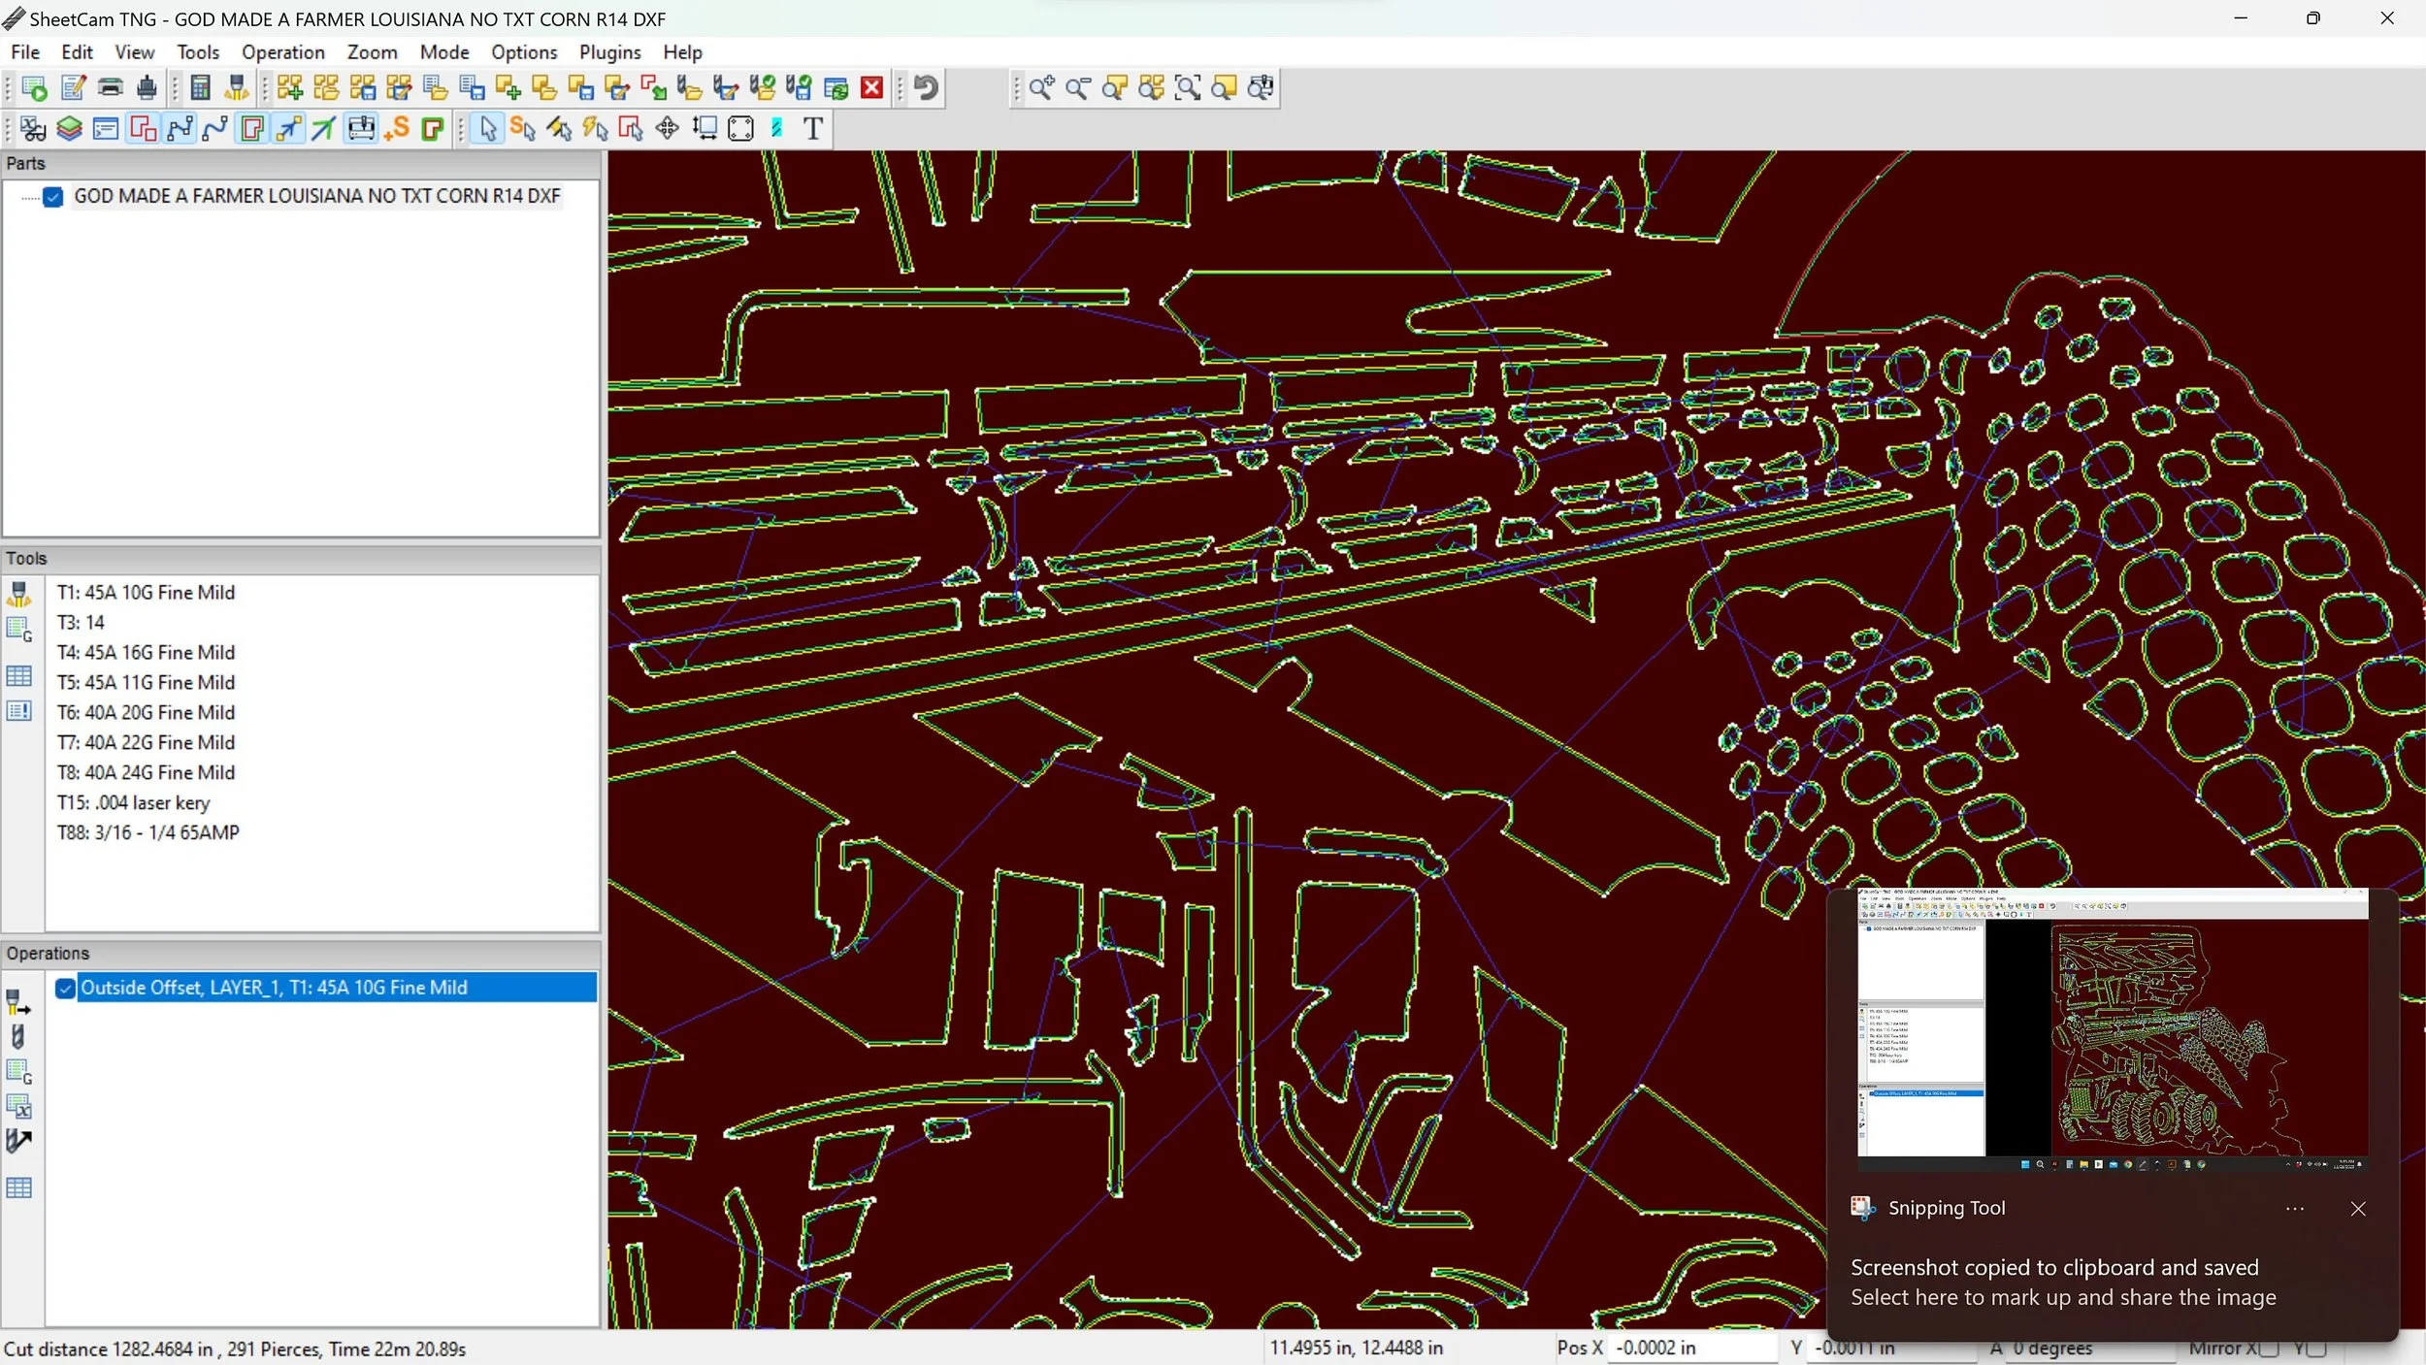Select the Zoom in magnifier icon
Screen dimensions: 2426x1365
(x=1041, y=88)
